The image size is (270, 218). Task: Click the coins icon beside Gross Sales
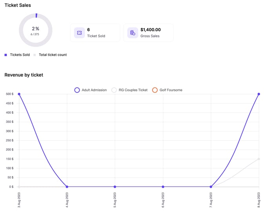click(x=133, y=33)
